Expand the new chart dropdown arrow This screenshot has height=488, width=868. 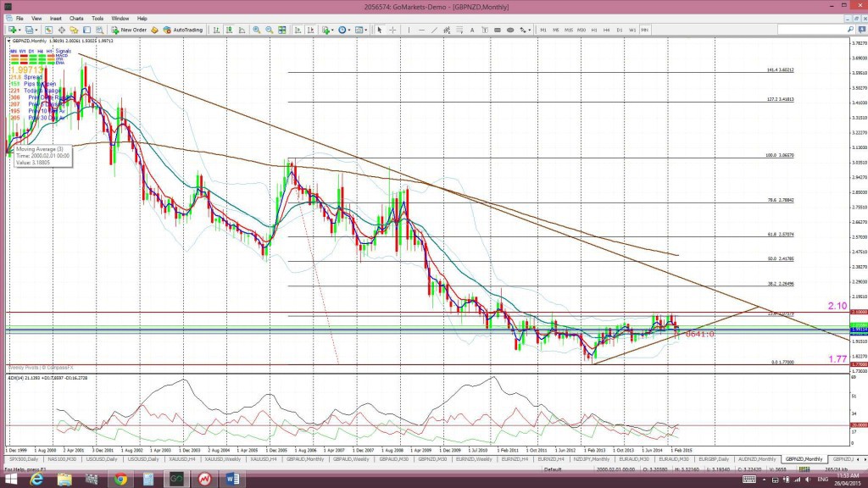coord(19,30)
